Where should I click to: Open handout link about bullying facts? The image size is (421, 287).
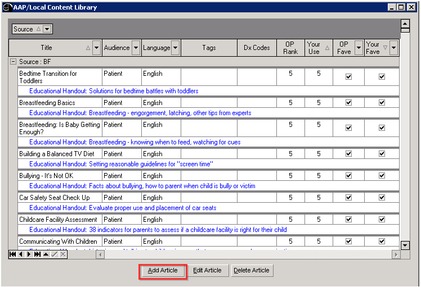tap(142, 186)
